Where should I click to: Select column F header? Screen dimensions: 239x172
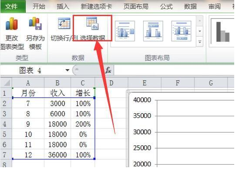(x=178, y=83)
